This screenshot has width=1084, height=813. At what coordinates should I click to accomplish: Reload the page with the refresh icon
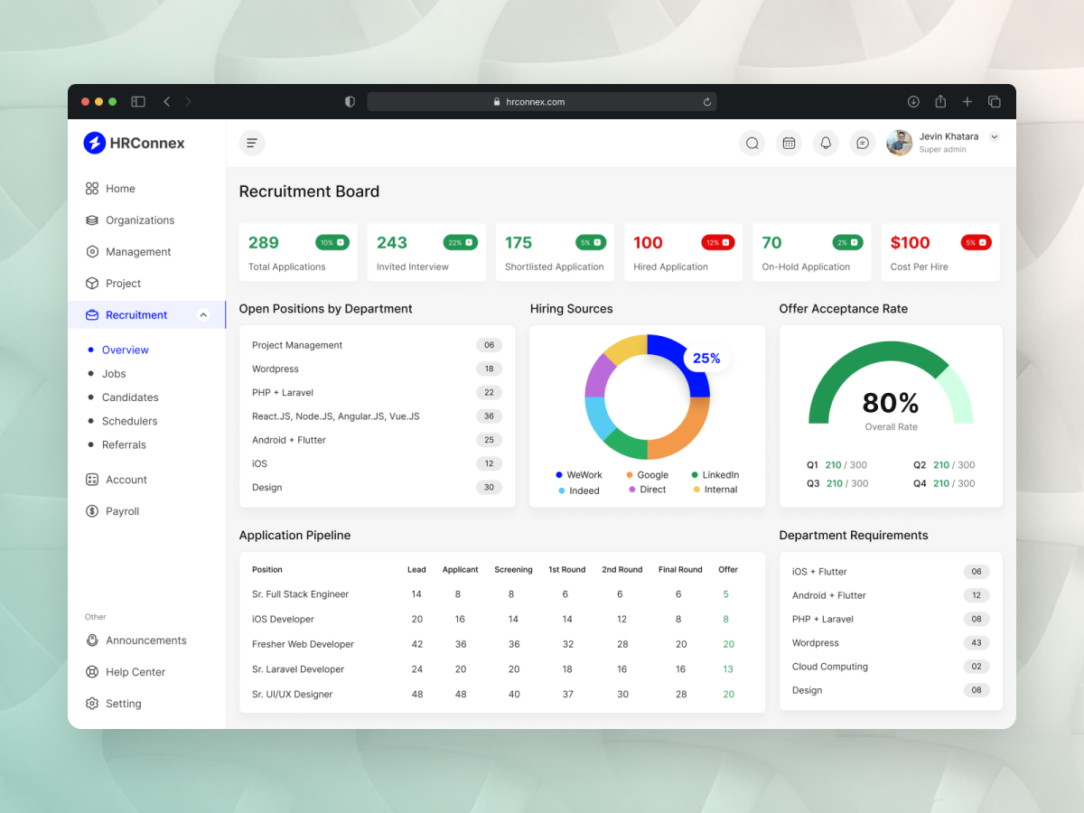click(x=706, y=102)
